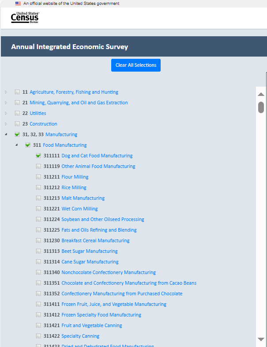Image resolution: width=267 pixels, height=347 pixels.
Task: Click the US flag icon in the banner
Action: pyautogui.click(x=18, y=3)
